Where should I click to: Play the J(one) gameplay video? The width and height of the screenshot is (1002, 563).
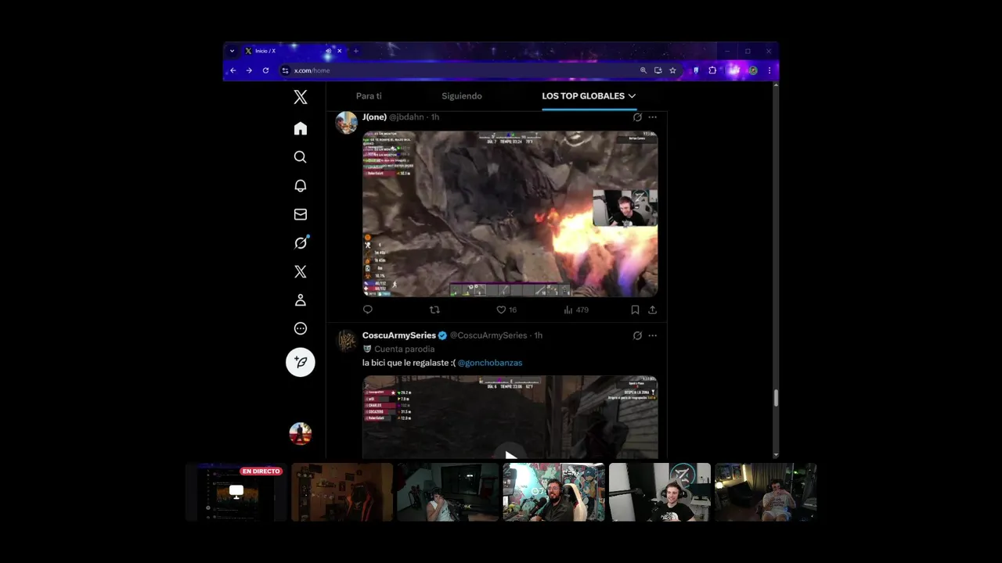click(x=510, y=213)
